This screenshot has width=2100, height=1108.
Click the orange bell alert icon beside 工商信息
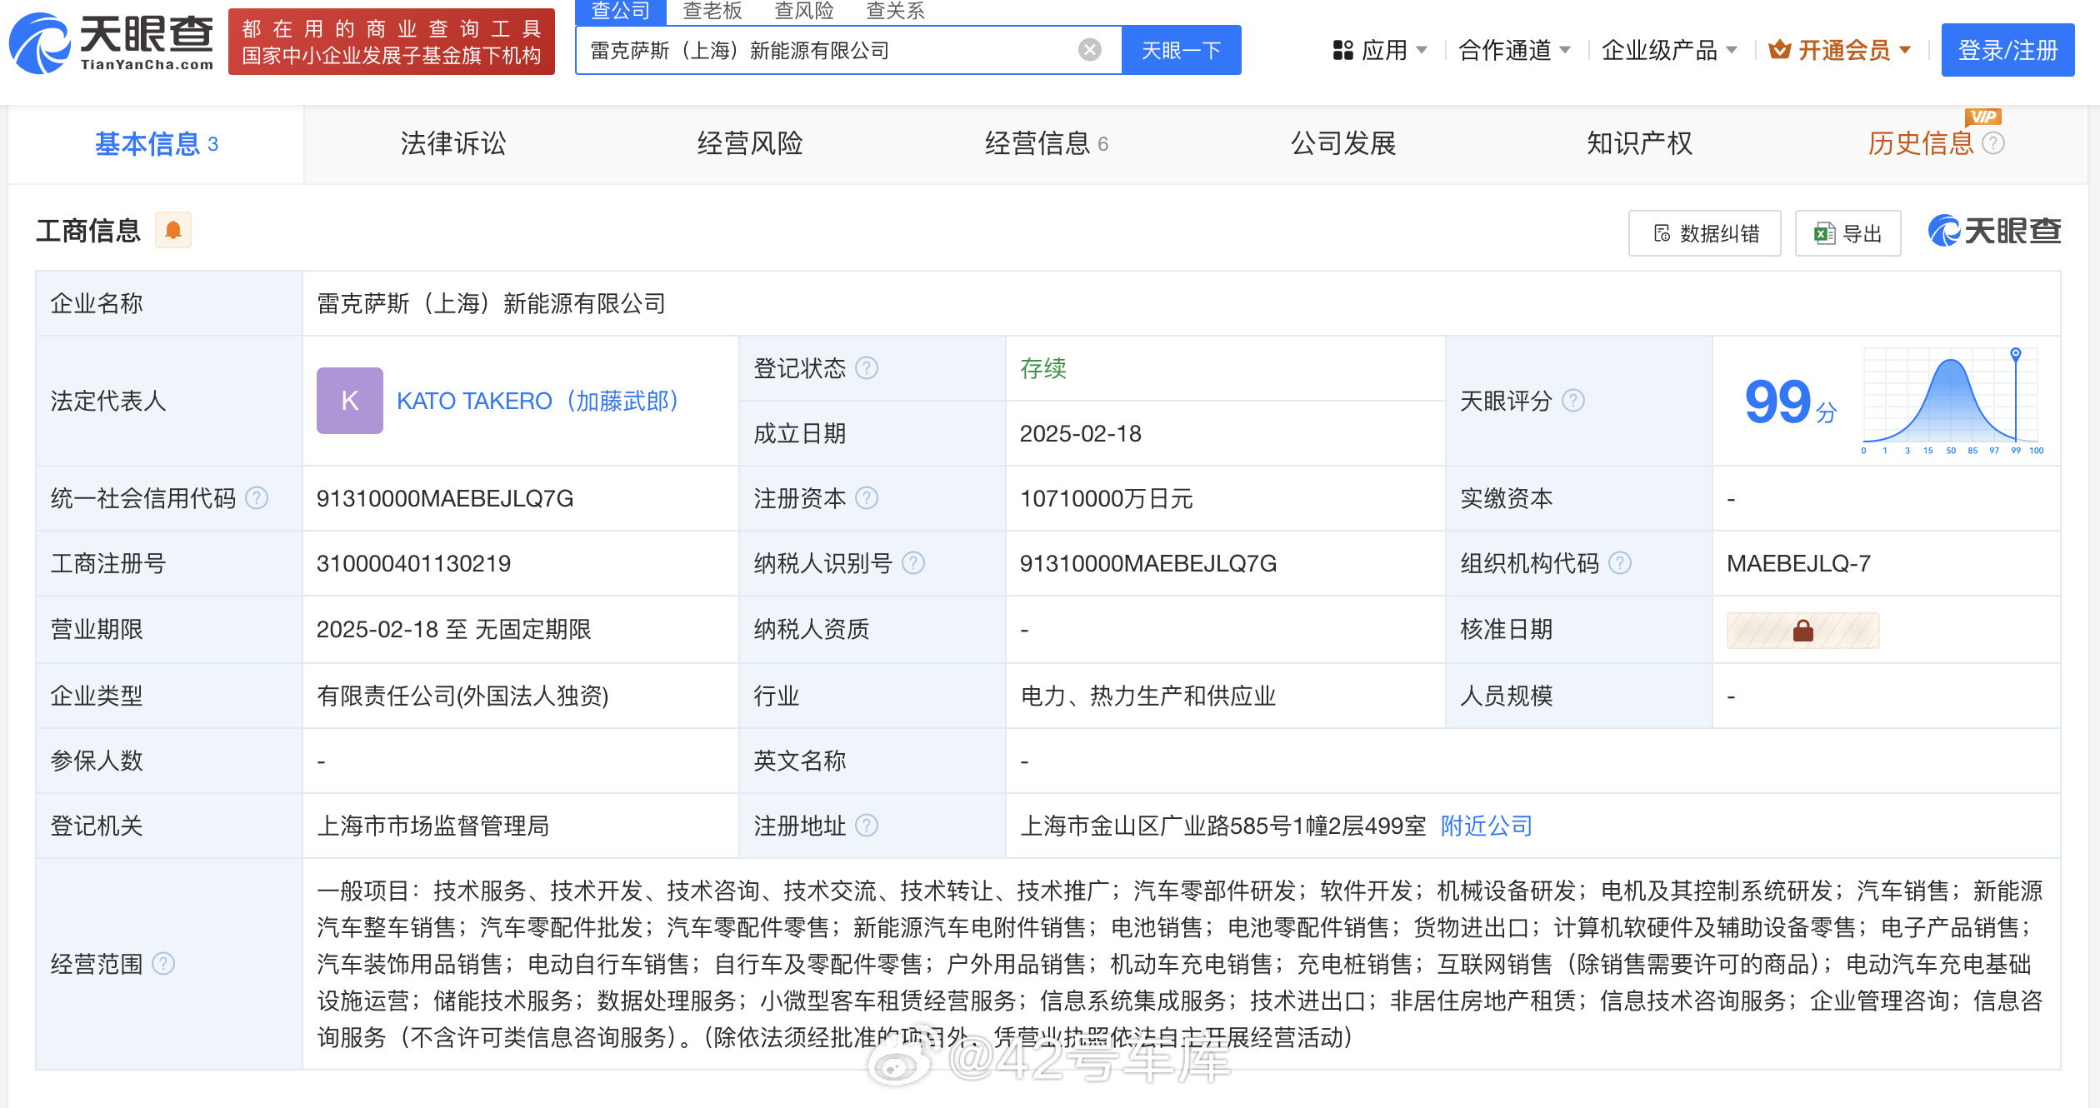(x=173, y=231)
